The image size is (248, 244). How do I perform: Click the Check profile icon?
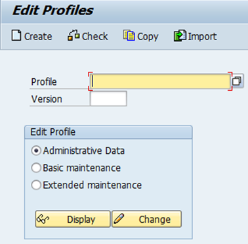(73, 36)
